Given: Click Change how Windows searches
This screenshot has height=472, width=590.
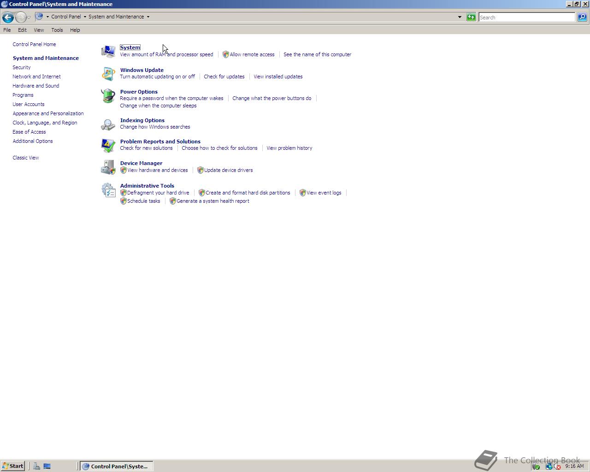Looking at the screenshot, I should [x=155, y=127].
